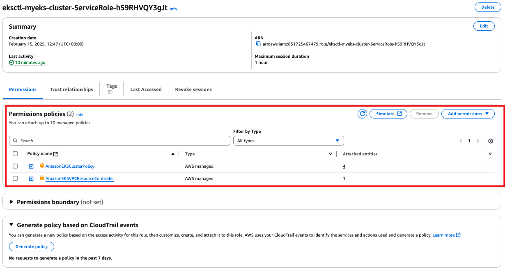Click the AmazonEKSClusterPolicy orange policy icon
This screenshot has height=271, width=512.
(x=42, y=166)
